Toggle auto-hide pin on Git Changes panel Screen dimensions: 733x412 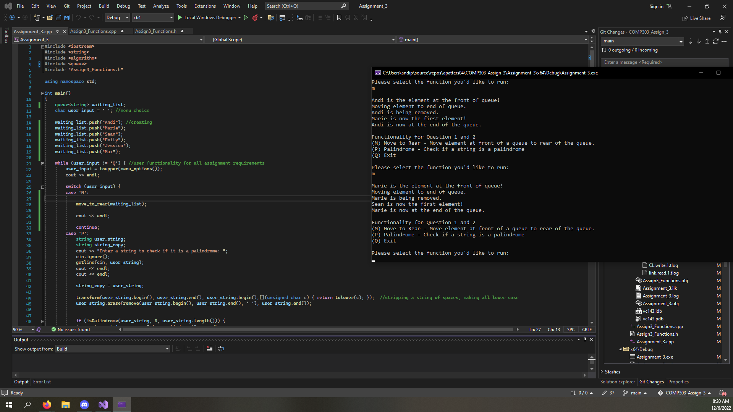720,32
